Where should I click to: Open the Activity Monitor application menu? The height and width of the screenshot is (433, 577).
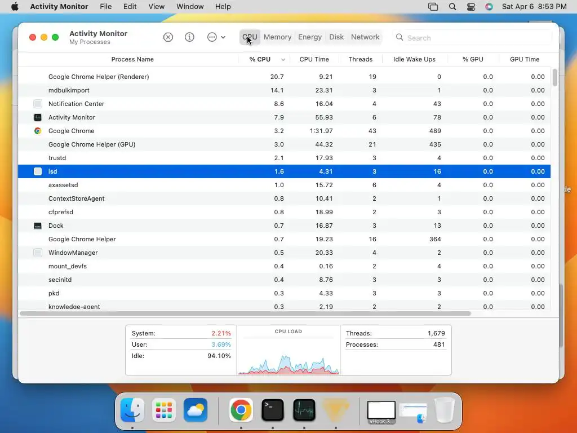[x=59, y=7]
